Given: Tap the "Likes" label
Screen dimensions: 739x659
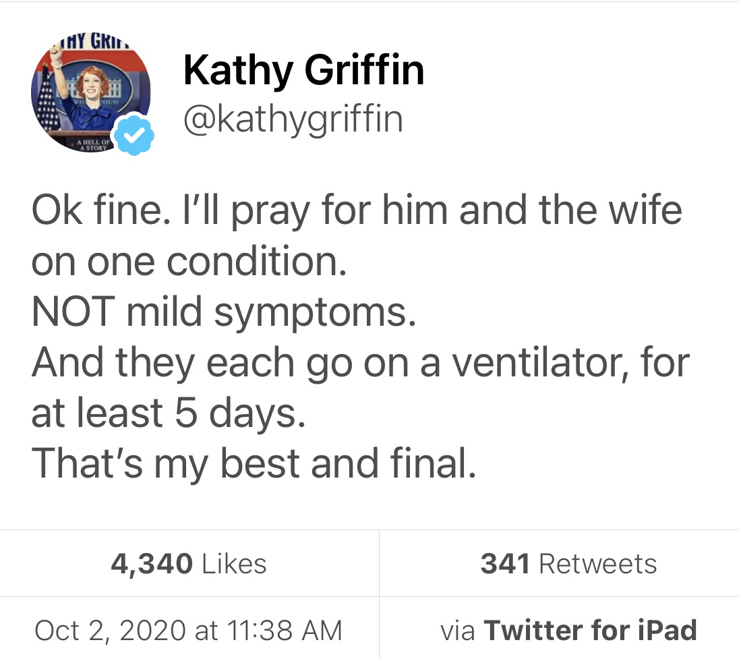Looking at the screenshot, I should 233,564.
